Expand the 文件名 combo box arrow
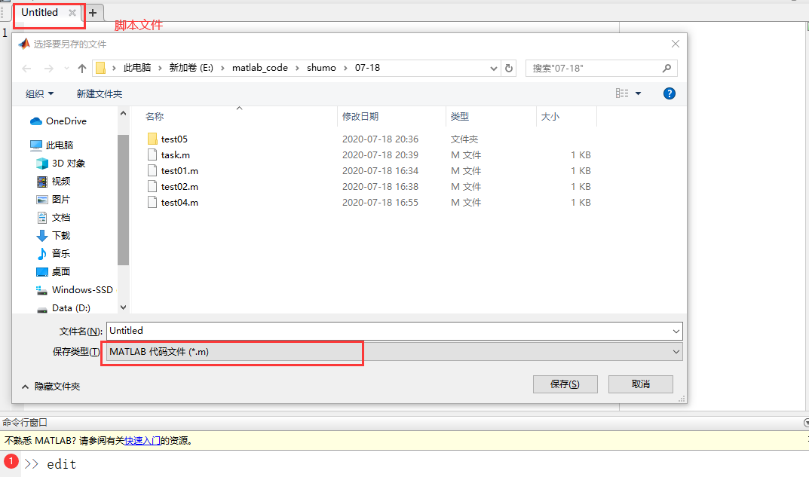 (x=676, y=330)
